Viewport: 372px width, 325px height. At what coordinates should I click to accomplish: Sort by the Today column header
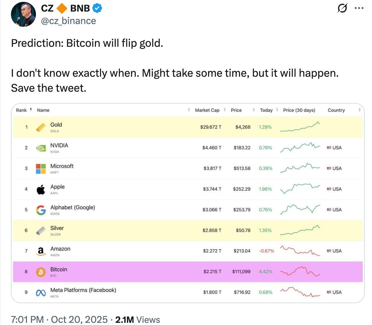coord(266,110)
